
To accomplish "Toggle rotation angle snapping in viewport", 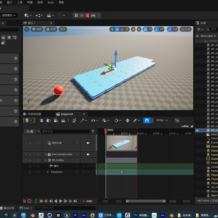I will click(157, 29).
